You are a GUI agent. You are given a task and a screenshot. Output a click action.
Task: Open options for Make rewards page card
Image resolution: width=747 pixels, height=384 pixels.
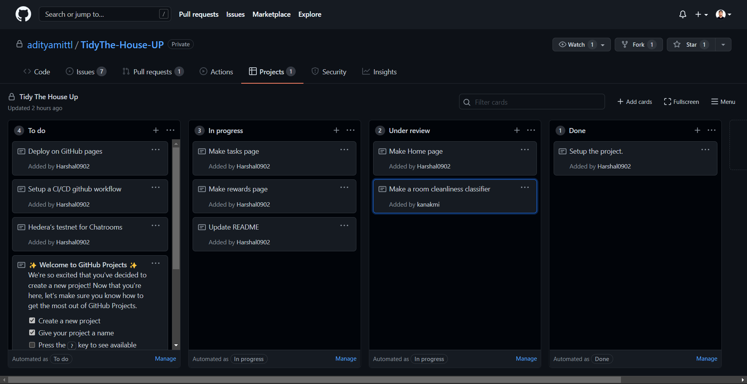coord(344,188)
